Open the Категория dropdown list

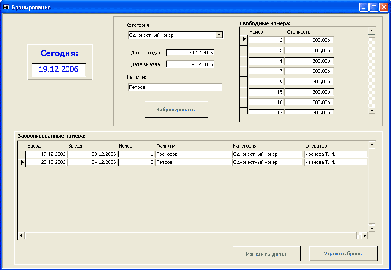point(219,35)
